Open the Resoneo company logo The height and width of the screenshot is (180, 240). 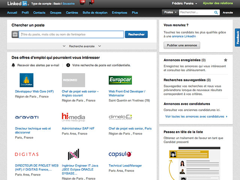coord(73,80)
